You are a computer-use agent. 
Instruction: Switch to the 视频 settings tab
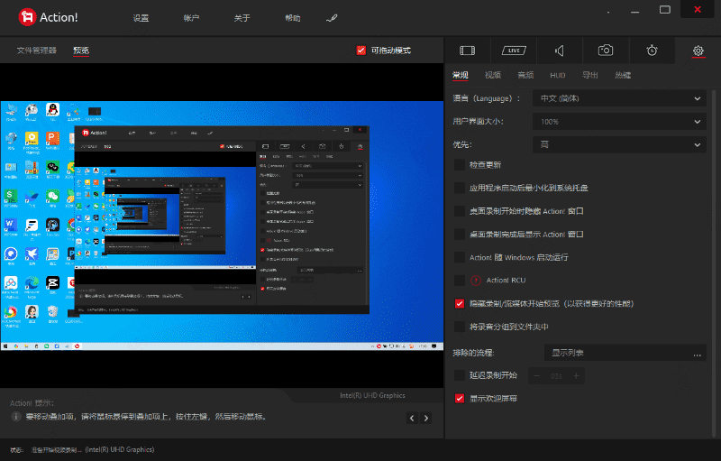pyautogui.click(x=492, y=75)
